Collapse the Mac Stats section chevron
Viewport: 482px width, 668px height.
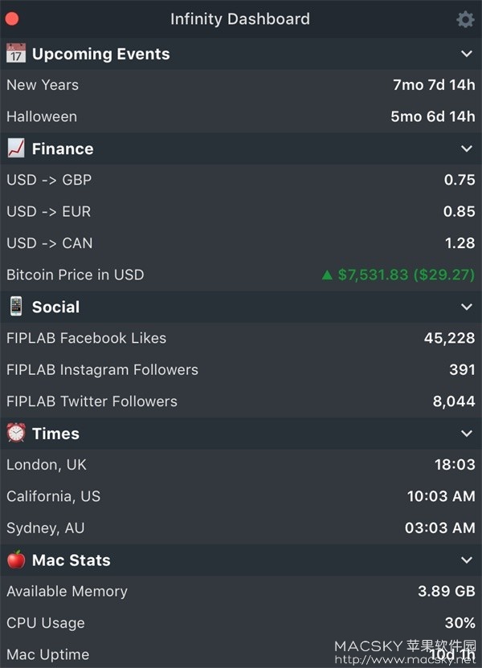click(x=467, y=560)
